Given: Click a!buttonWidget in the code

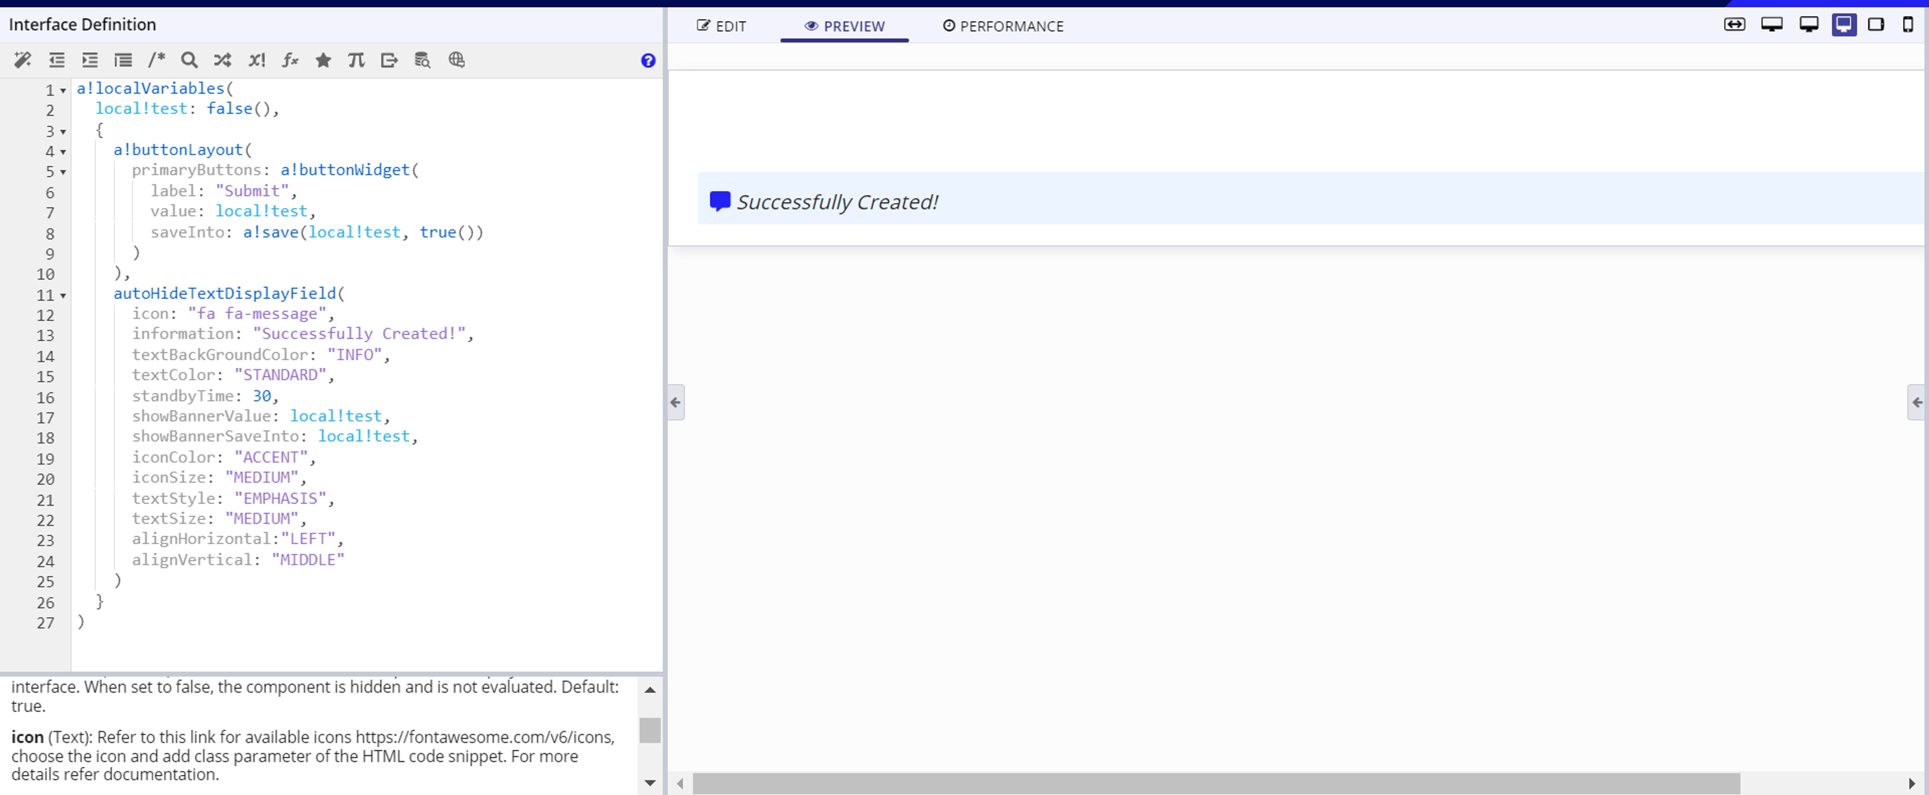Looking at the screenshot, I should (345, 170).
